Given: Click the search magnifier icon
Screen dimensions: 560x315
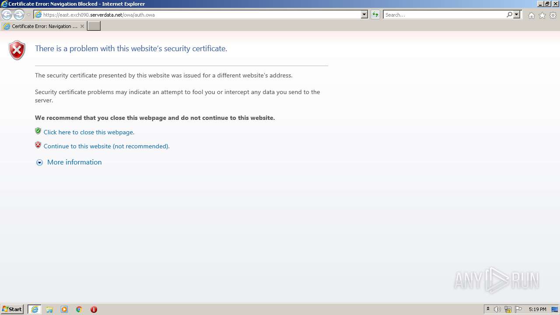Looking at the screenshot, I should (x=509, y=14).
